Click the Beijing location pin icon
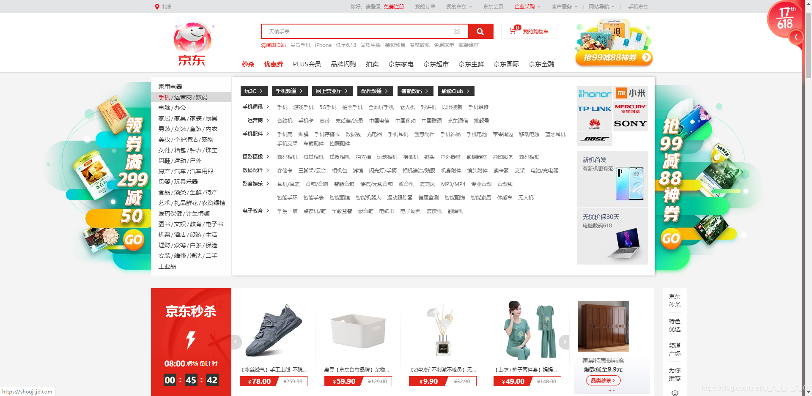 coord(157,7)
